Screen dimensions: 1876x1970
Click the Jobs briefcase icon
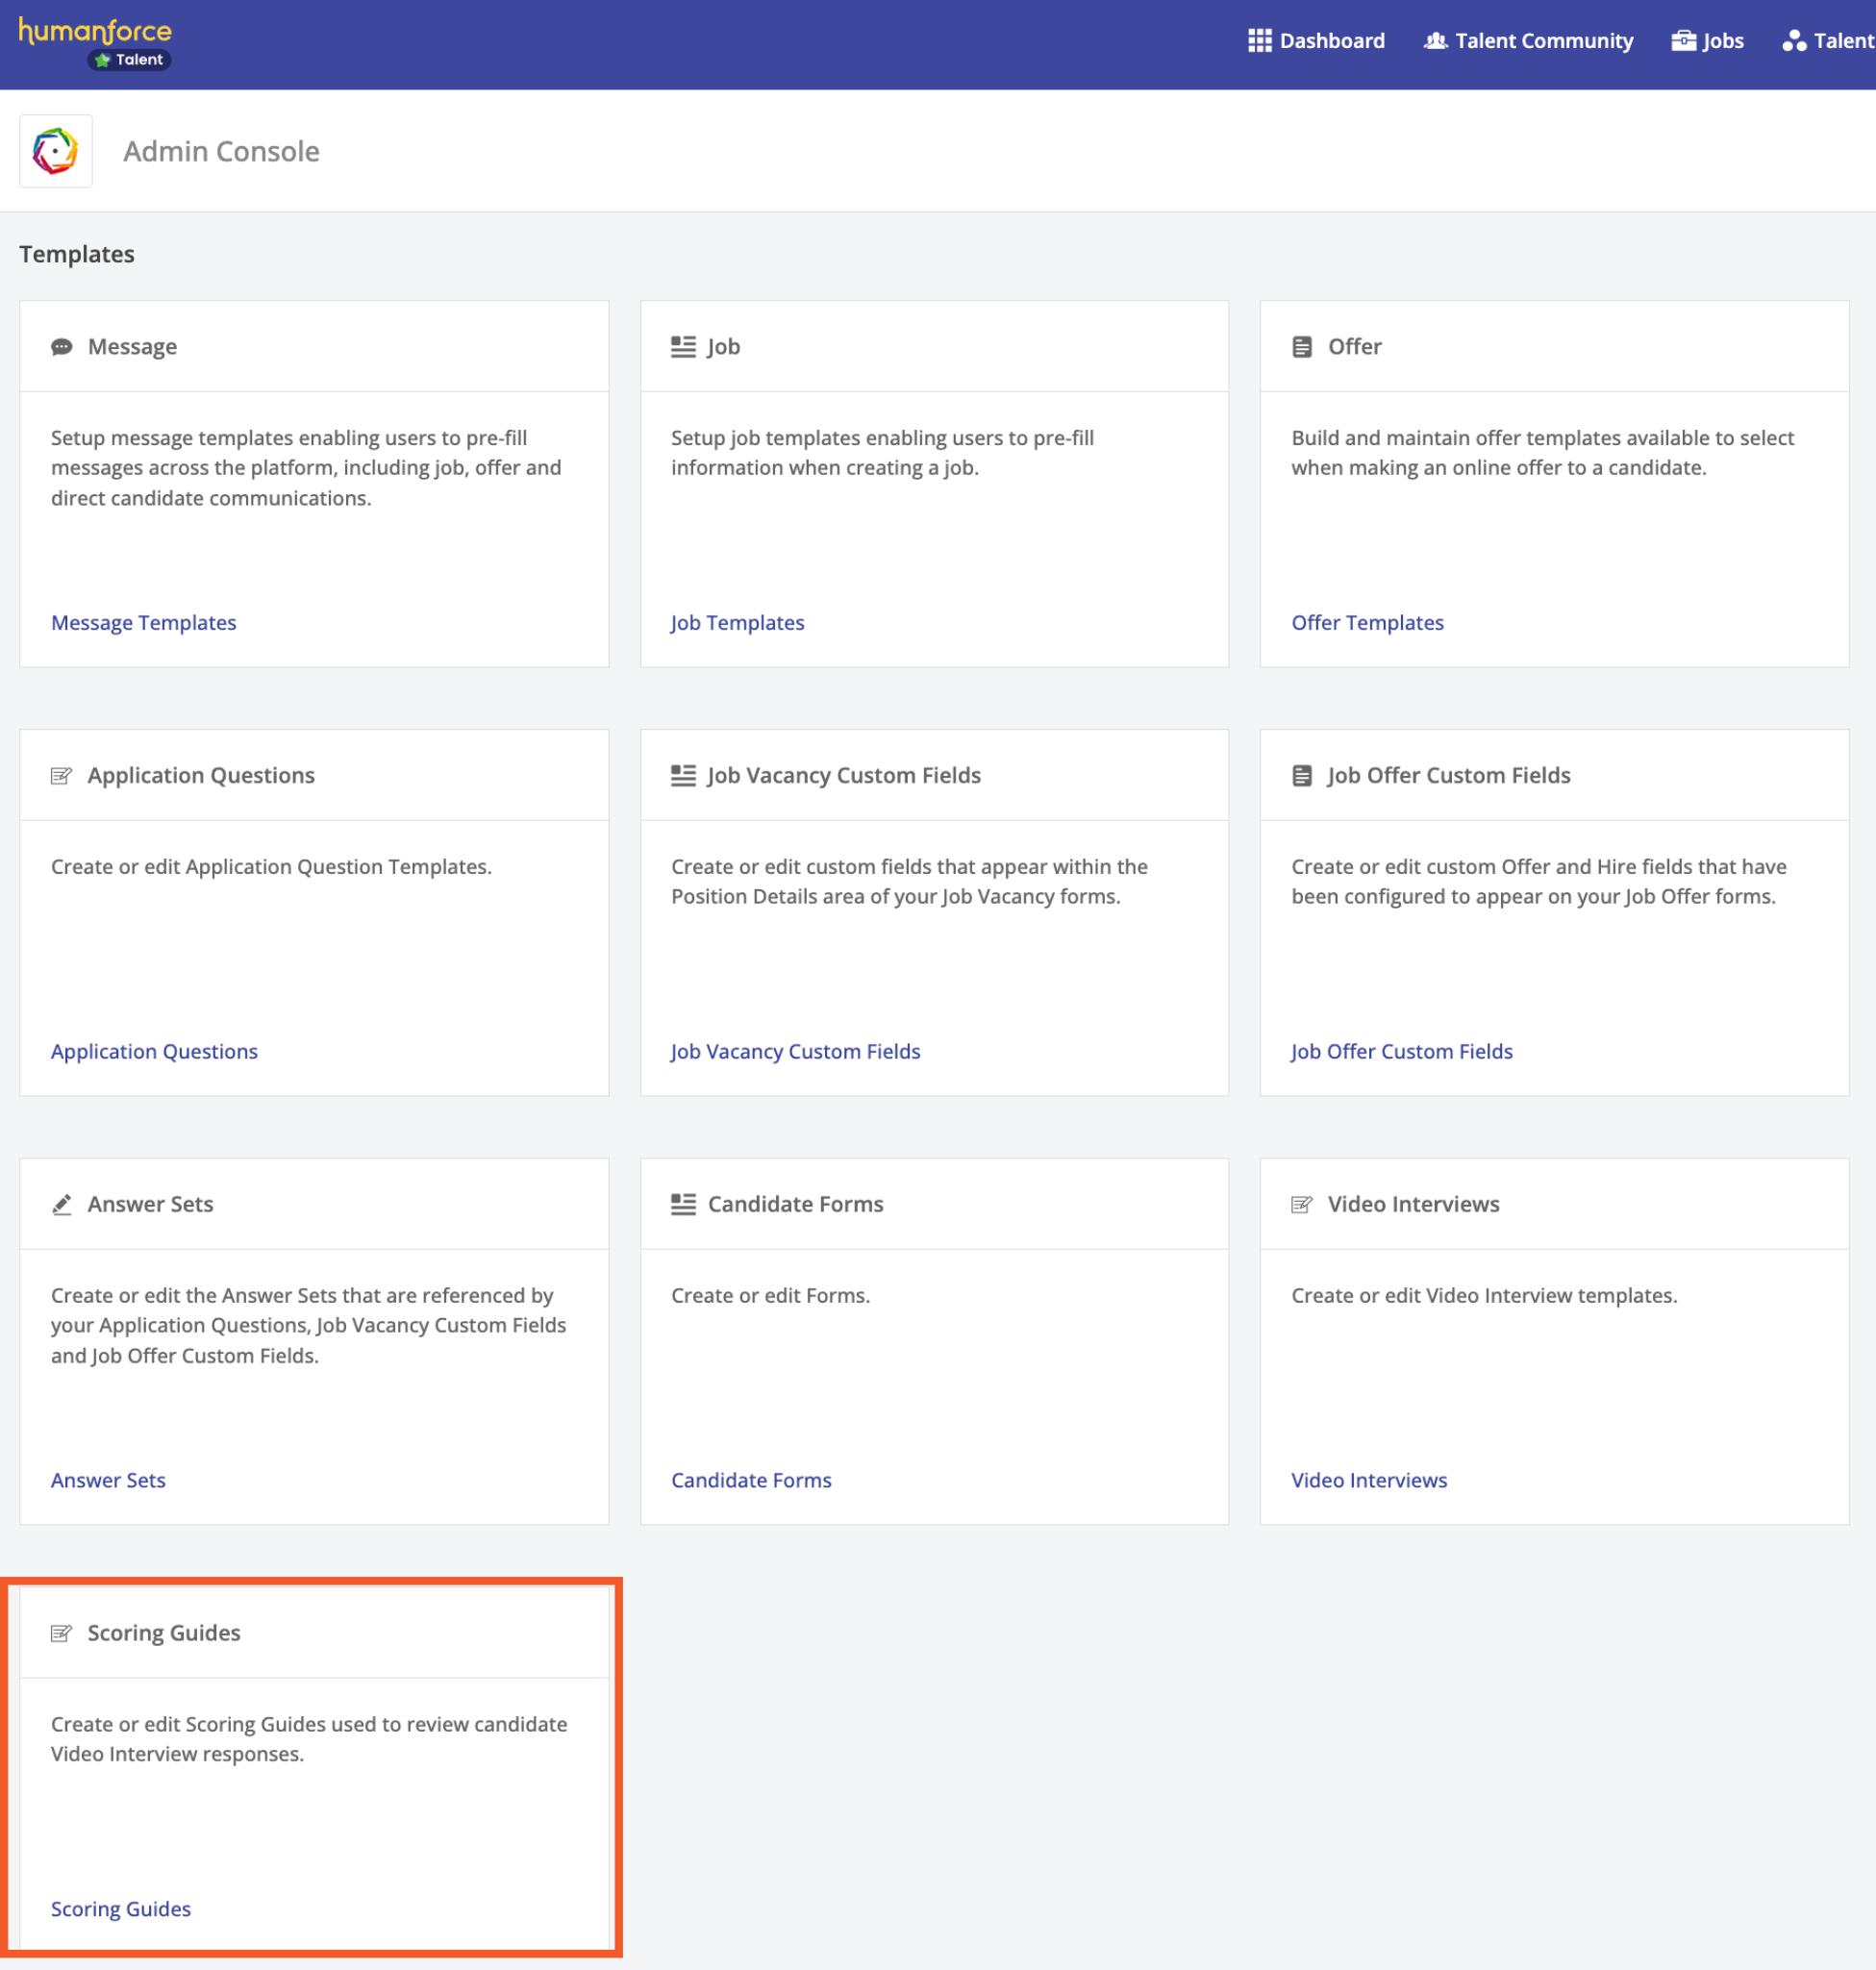click(1683, 41)
